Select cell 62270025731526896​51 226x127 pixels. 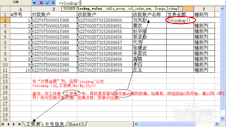pyautogui.click(x=105, y=26)
